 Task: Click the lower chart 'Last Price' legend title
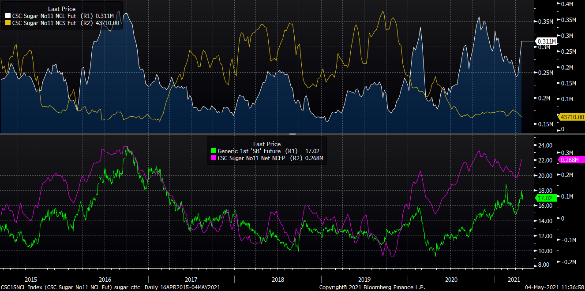point(266,144)
